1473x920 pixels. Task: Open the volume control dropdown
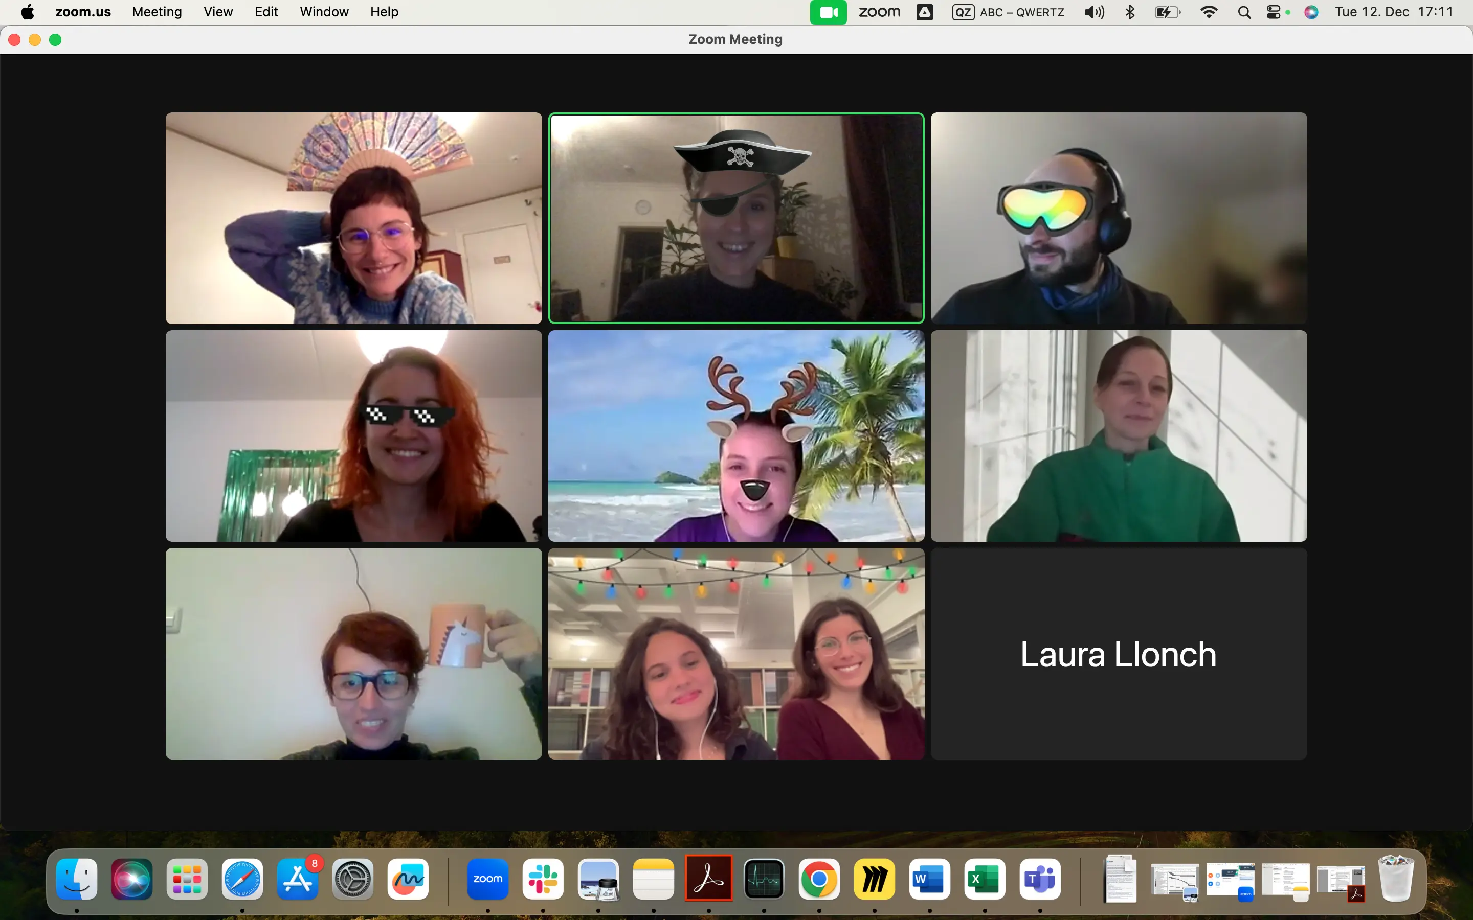click(x=1094, y=12)
